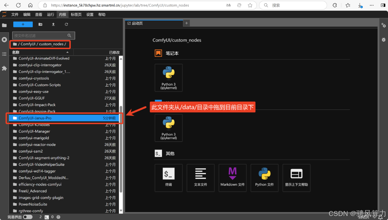
Task: Click ComfyUI in the breadcrumb path
Action: (x=28, y=44)
